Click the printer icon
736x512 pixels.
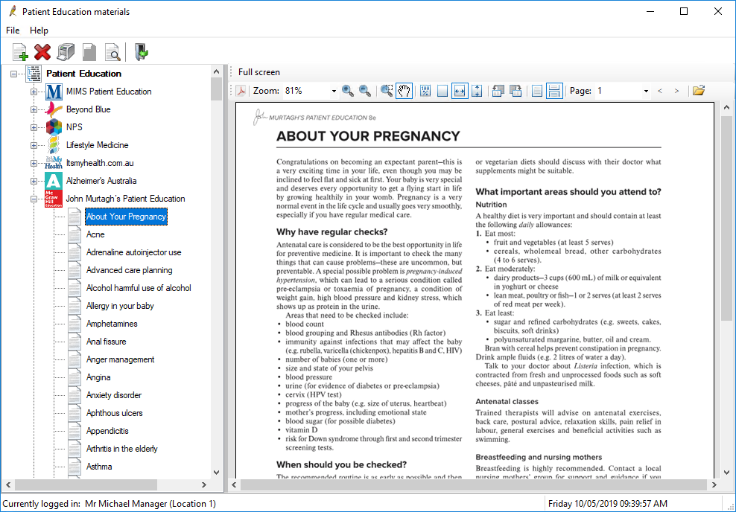click(x=66, y=52)
